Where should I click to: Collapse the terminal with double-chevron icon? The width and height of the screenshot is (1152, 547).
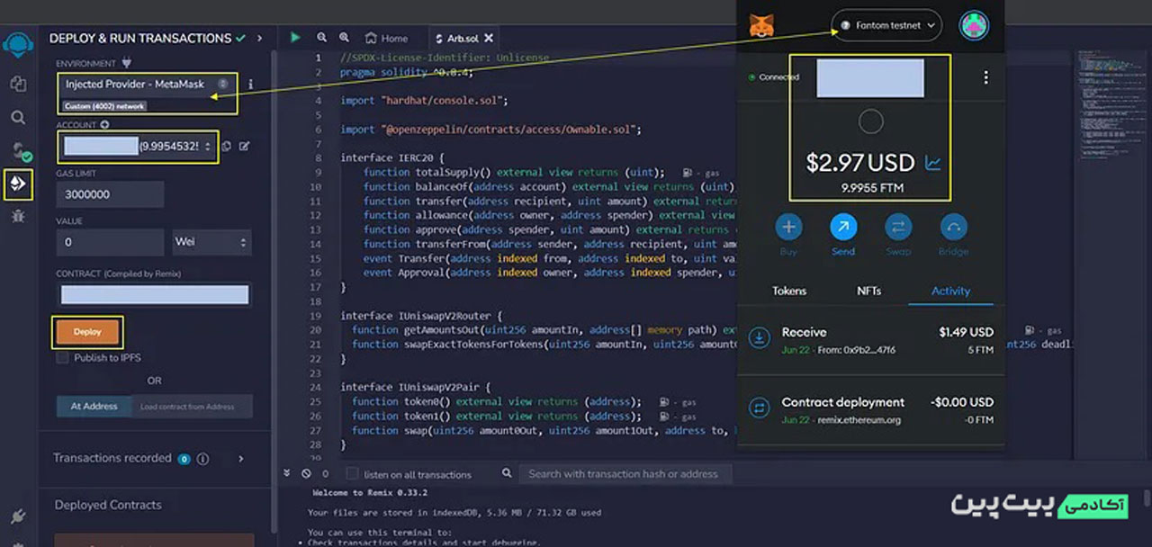click(x=287, y=473)
